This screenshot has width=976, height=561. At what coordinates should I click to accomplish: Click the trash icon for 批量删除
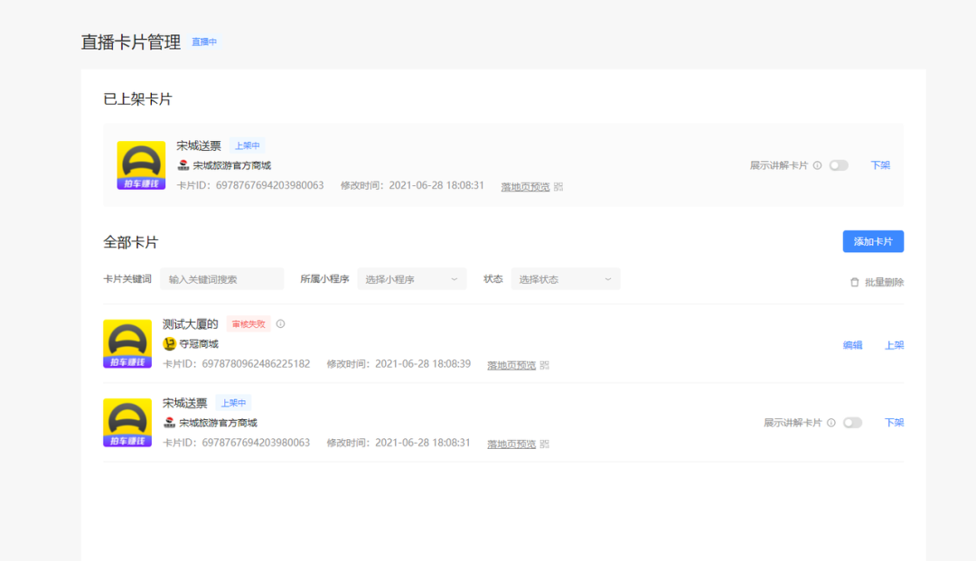coord(855,282)
